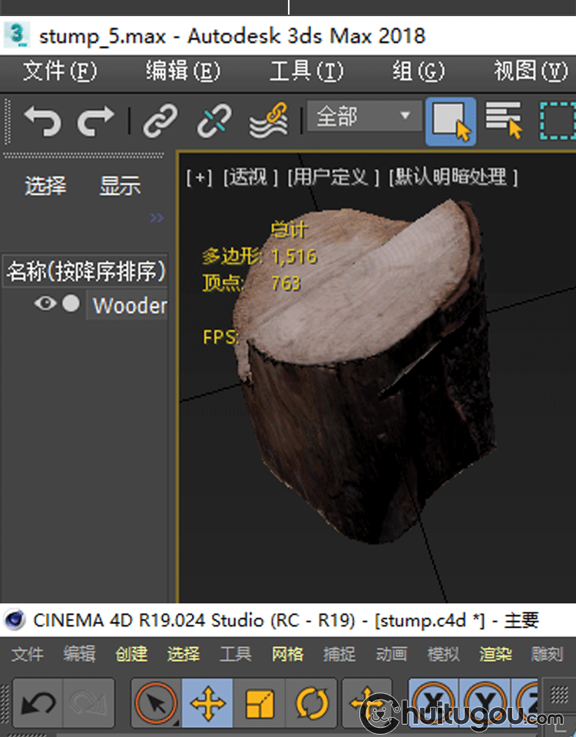Viewport: 576px width, 737px height.
Task: Hide the Wooden object using eye icon
Action: (45, 304)
